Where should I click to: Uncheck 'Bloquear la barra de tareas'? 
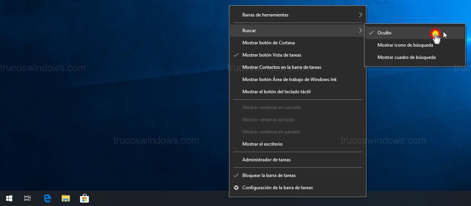(268, 175)
